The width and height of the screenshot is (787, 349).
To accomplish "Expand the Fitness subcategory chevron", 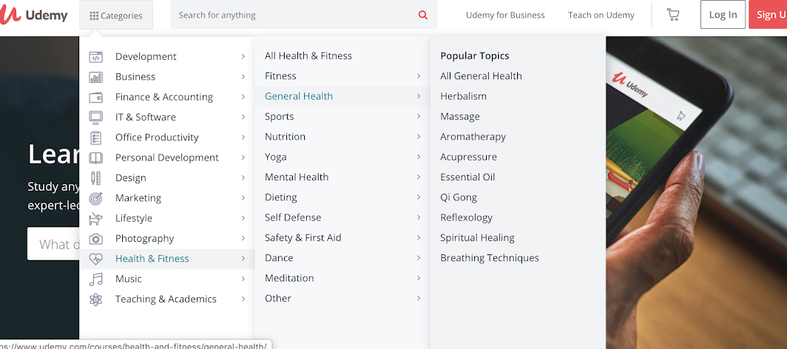I will 418,75.
